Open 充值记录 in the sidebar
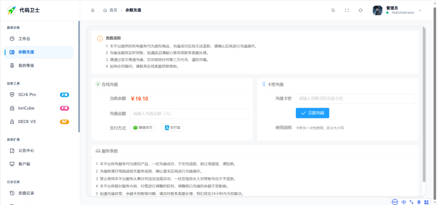437x205 pixels. tap(39, 193)
